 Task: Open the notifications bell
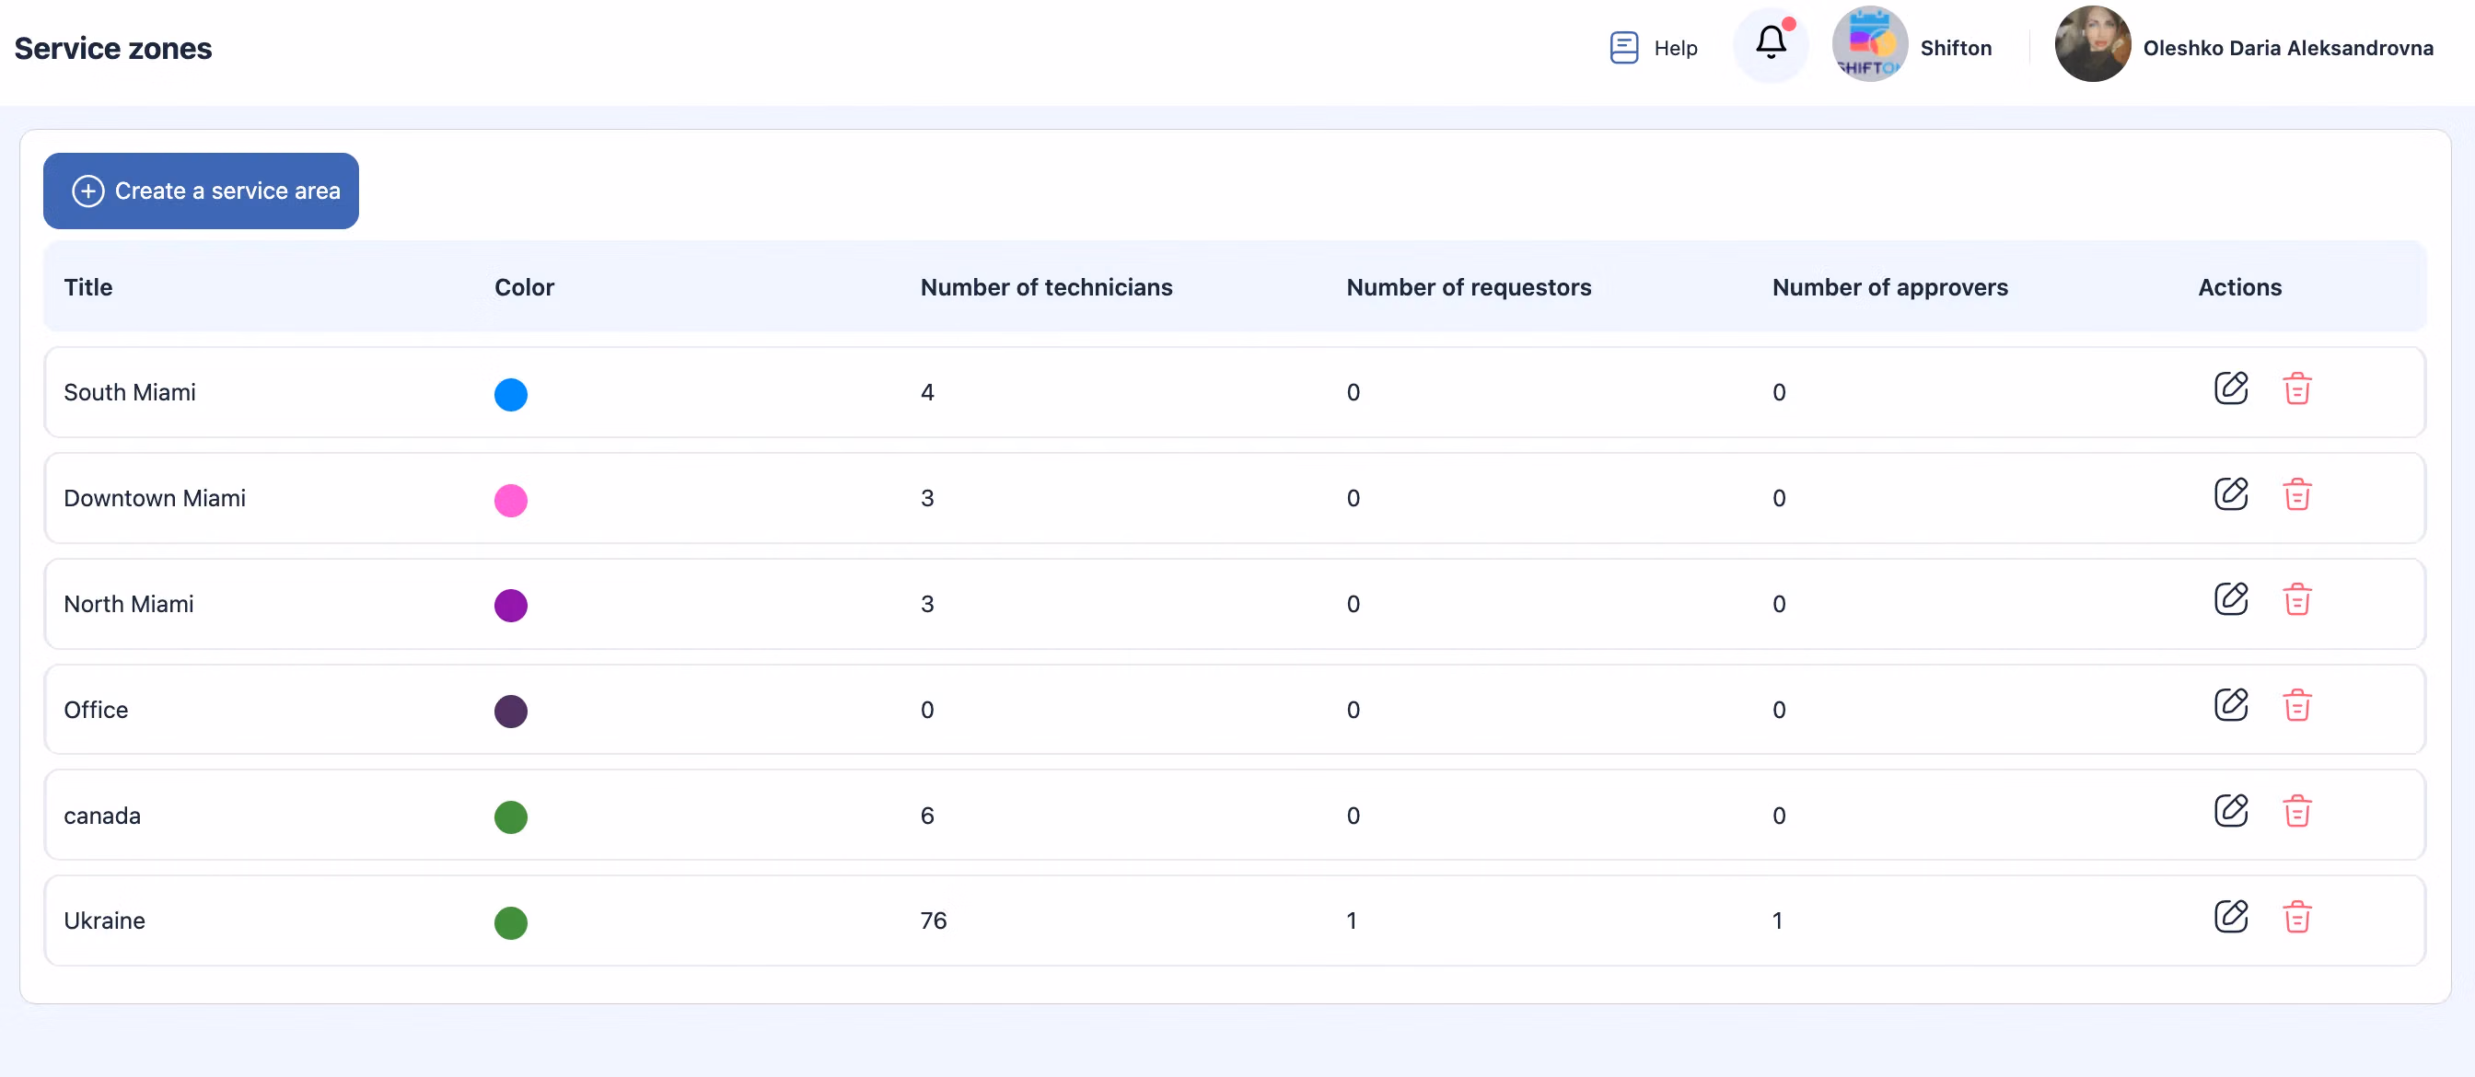[1770, 44]
